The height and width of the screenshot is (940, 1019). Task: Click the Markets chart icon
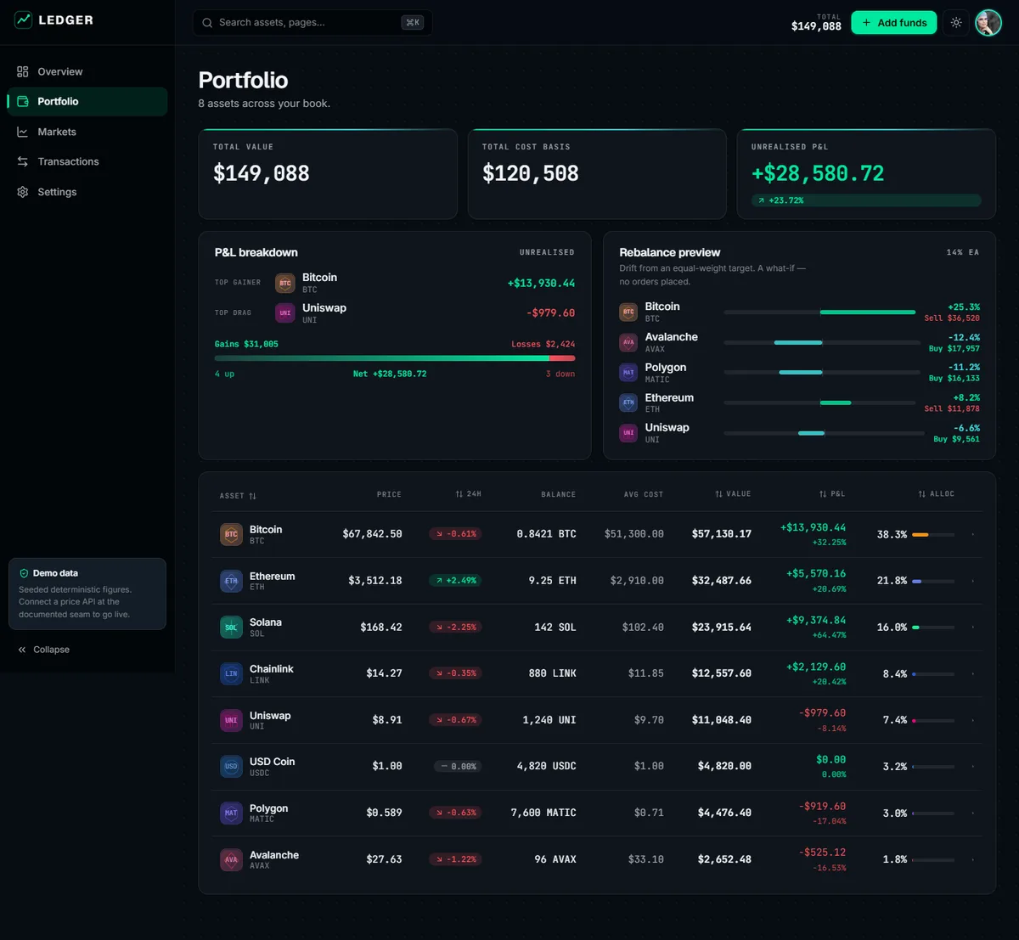point(23,132)
